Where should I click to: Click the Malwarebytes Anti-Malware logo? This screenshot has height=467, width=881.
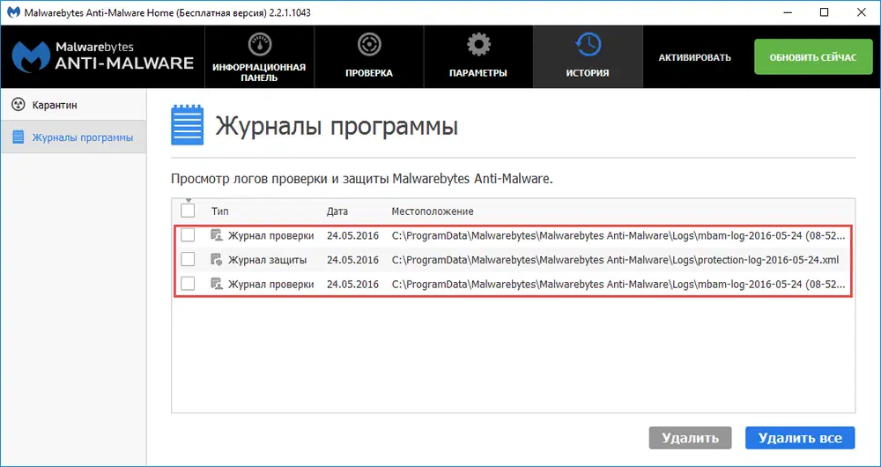click(102, 56)
